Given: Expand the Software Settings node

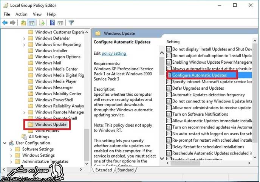Looking at the screenshot, I should [x=11, y=150].
